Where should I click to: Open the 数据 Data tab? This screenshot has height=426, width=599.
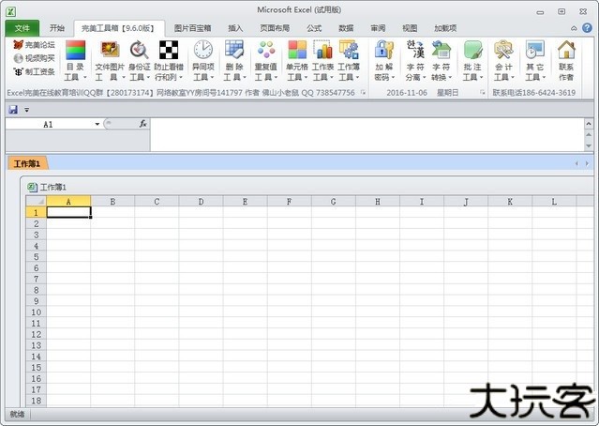[346, 28]
